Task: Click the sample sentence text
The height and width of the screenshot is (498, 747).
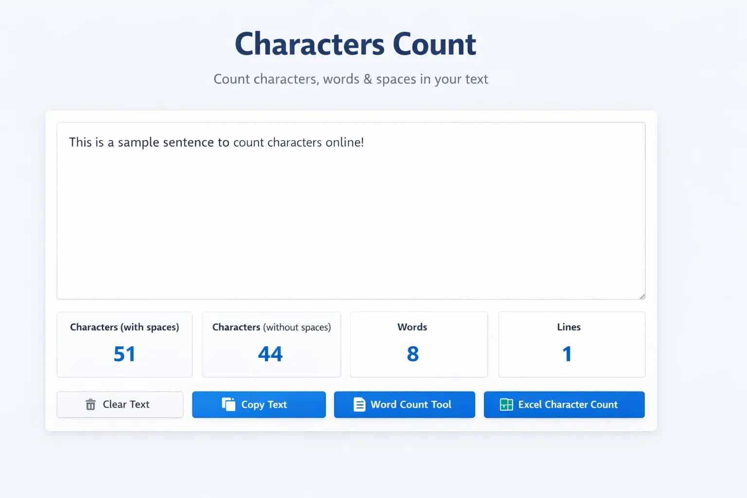Action: [x=217, y=142]
